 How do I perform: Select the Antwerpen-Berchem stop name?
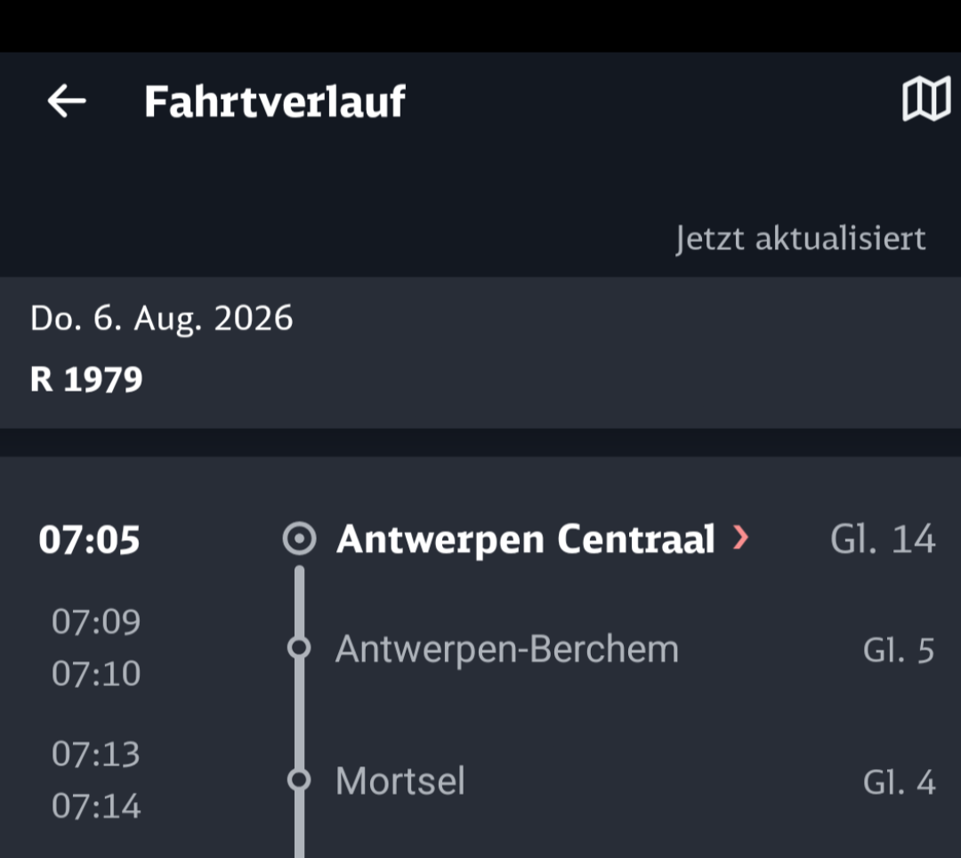[x=507, y=649]
